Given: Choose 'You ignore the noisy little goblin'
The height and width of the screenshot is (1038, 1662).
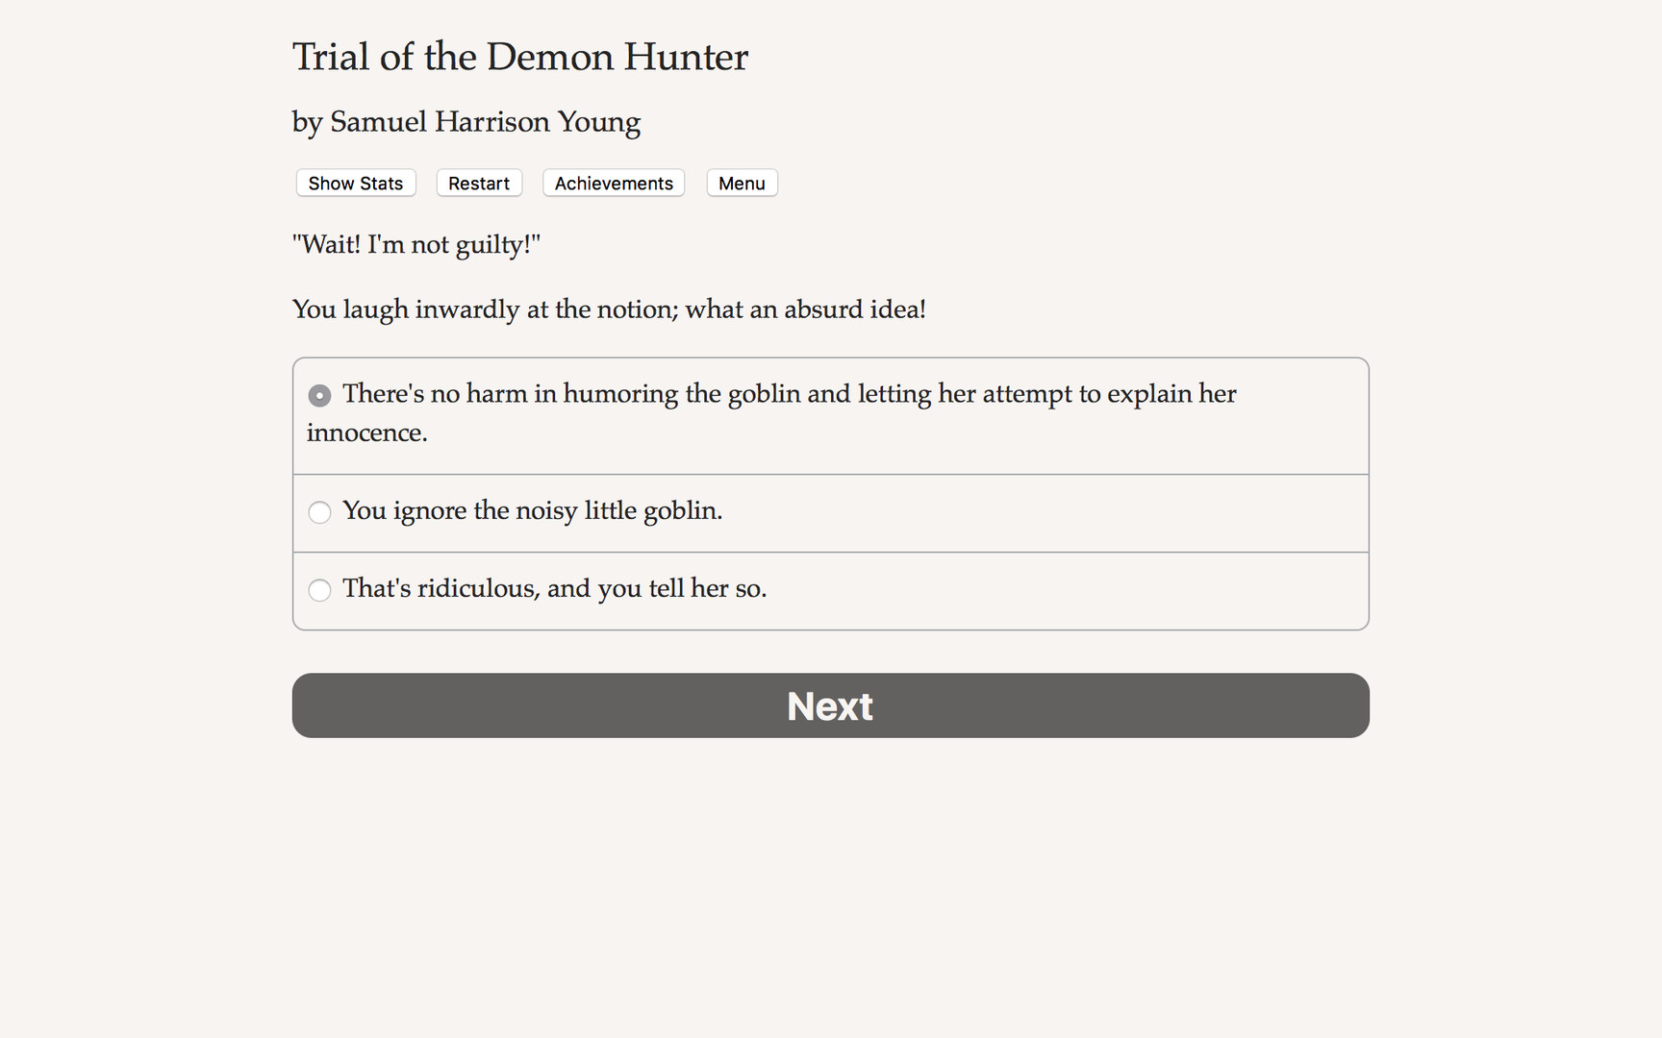Looking at the screenshot, I should [x=533, y=512].
